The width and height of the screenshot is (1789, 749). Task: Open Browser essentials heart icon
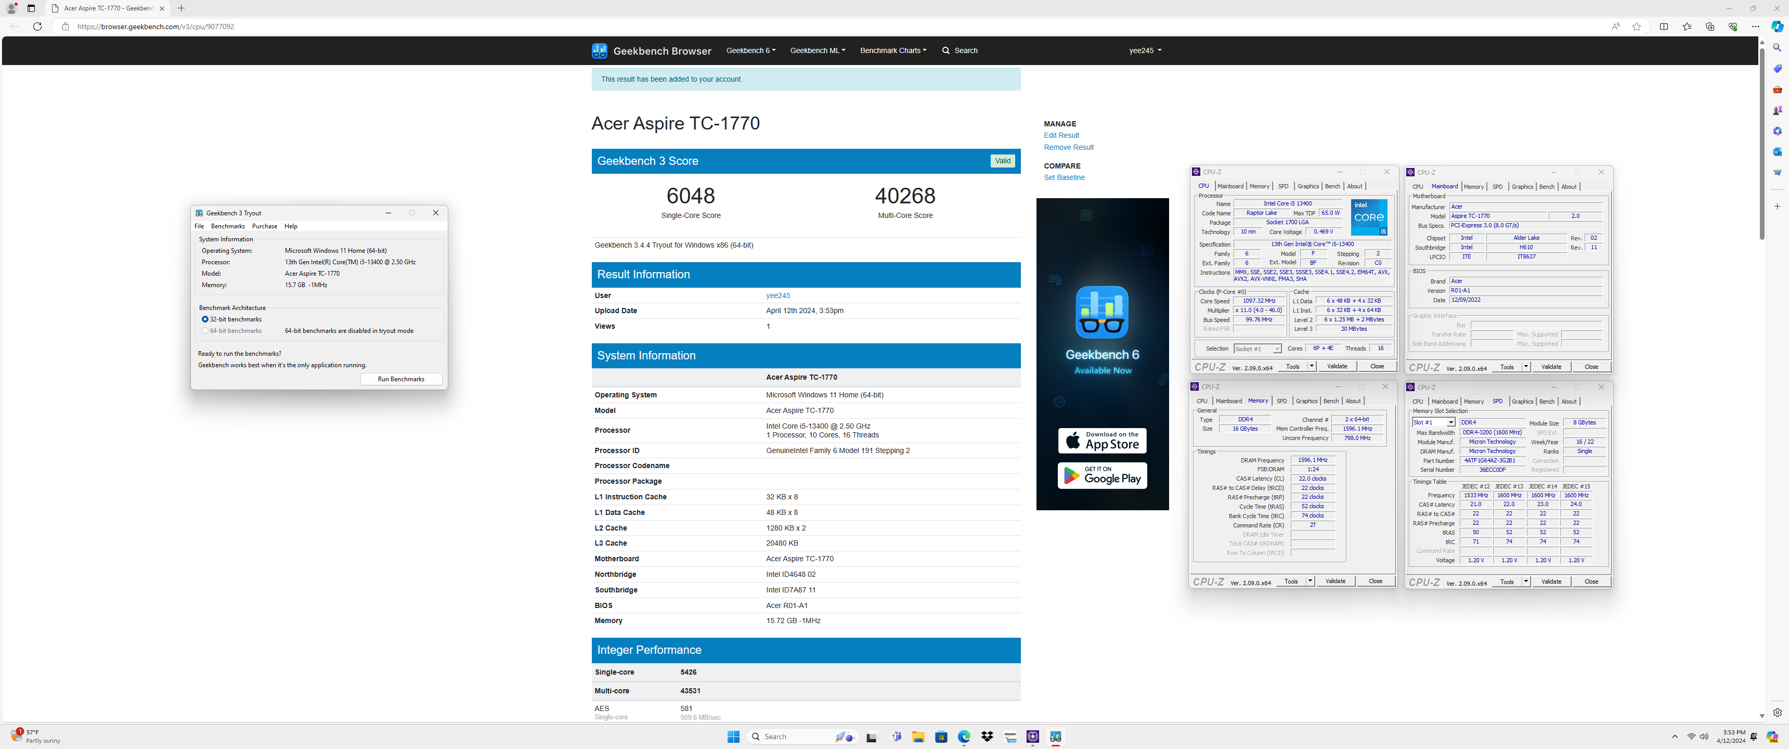point(1733,27)
